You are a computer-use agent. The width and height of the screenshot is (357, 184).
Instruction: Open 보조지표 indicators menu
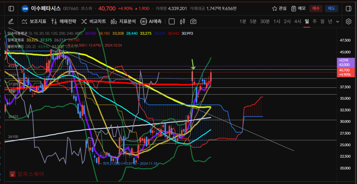tap(34, 21)
